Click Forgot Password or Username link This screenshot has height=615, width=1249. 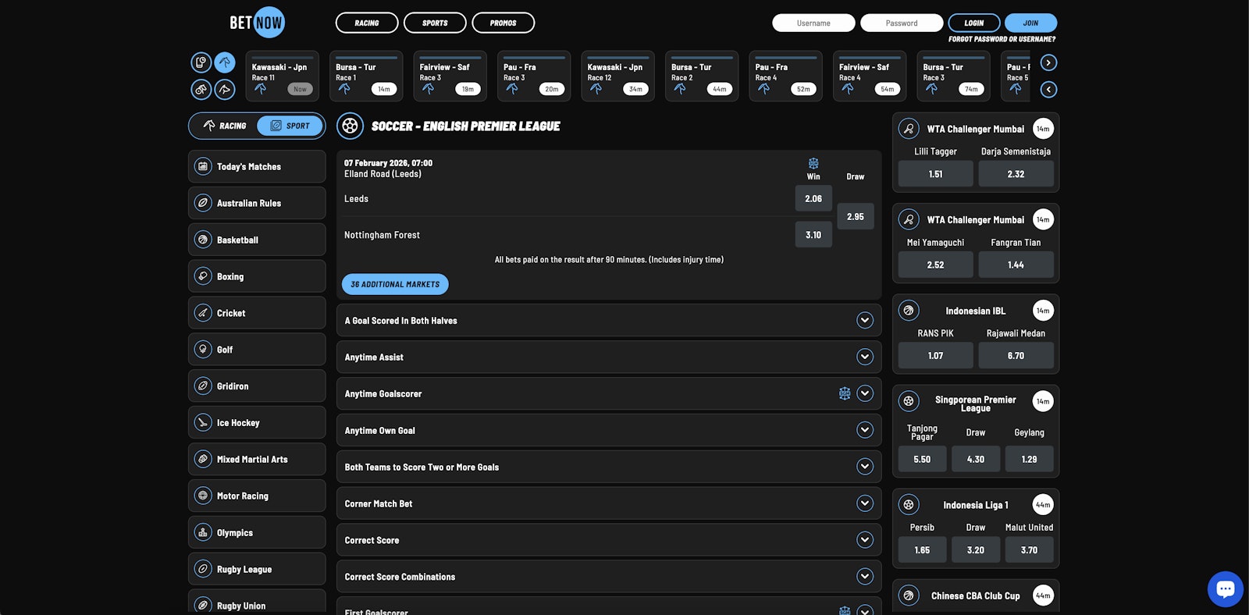(1002, 39)
